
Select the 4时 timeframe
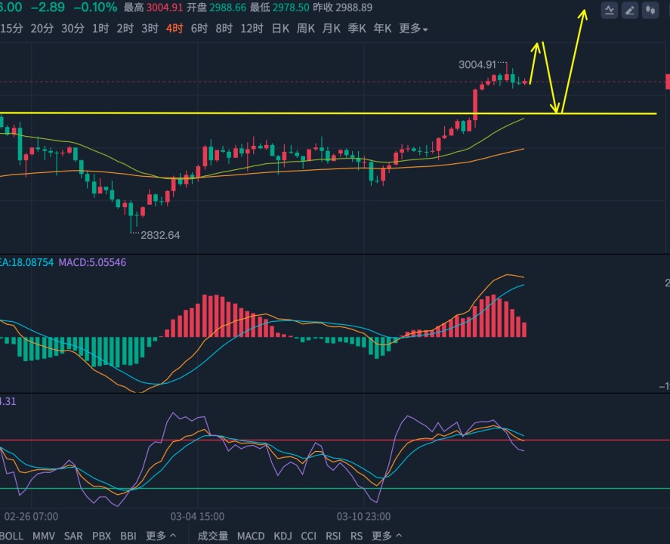(x=174, y=29)
